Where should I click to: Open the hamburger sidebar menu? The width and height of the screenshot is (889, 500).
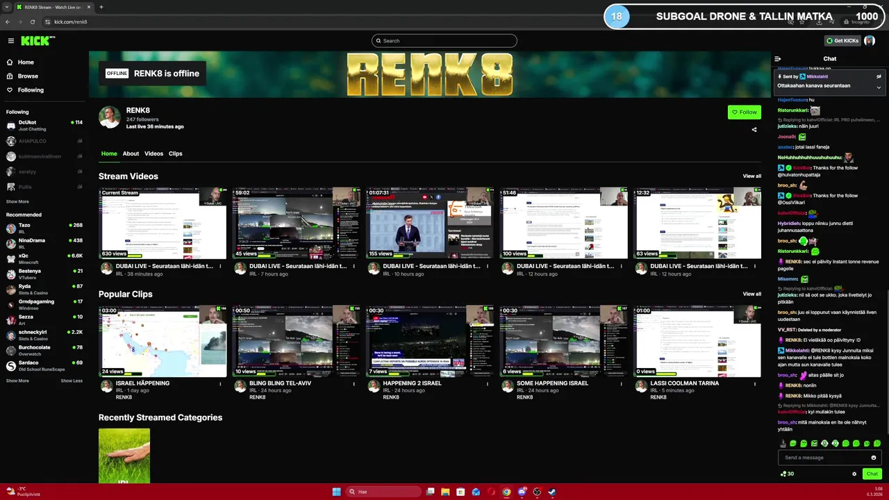pyautogui.click(x=10, y=41)
